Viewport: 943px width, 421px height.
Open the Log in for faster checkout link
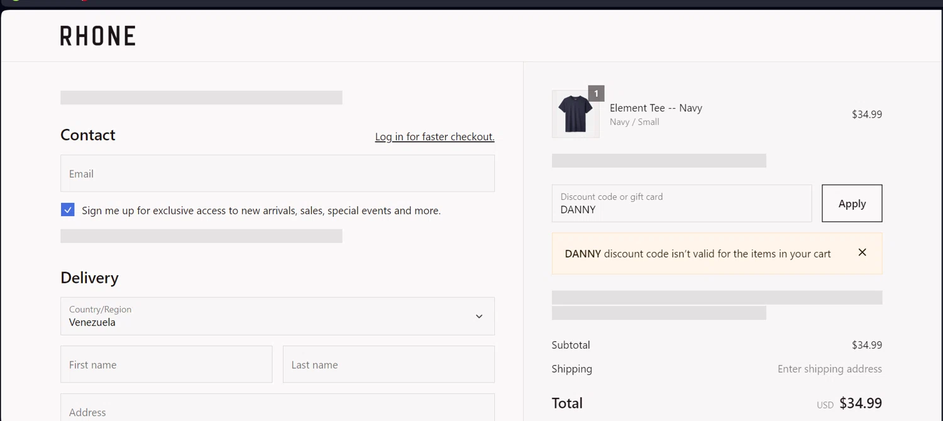(434, 136)
